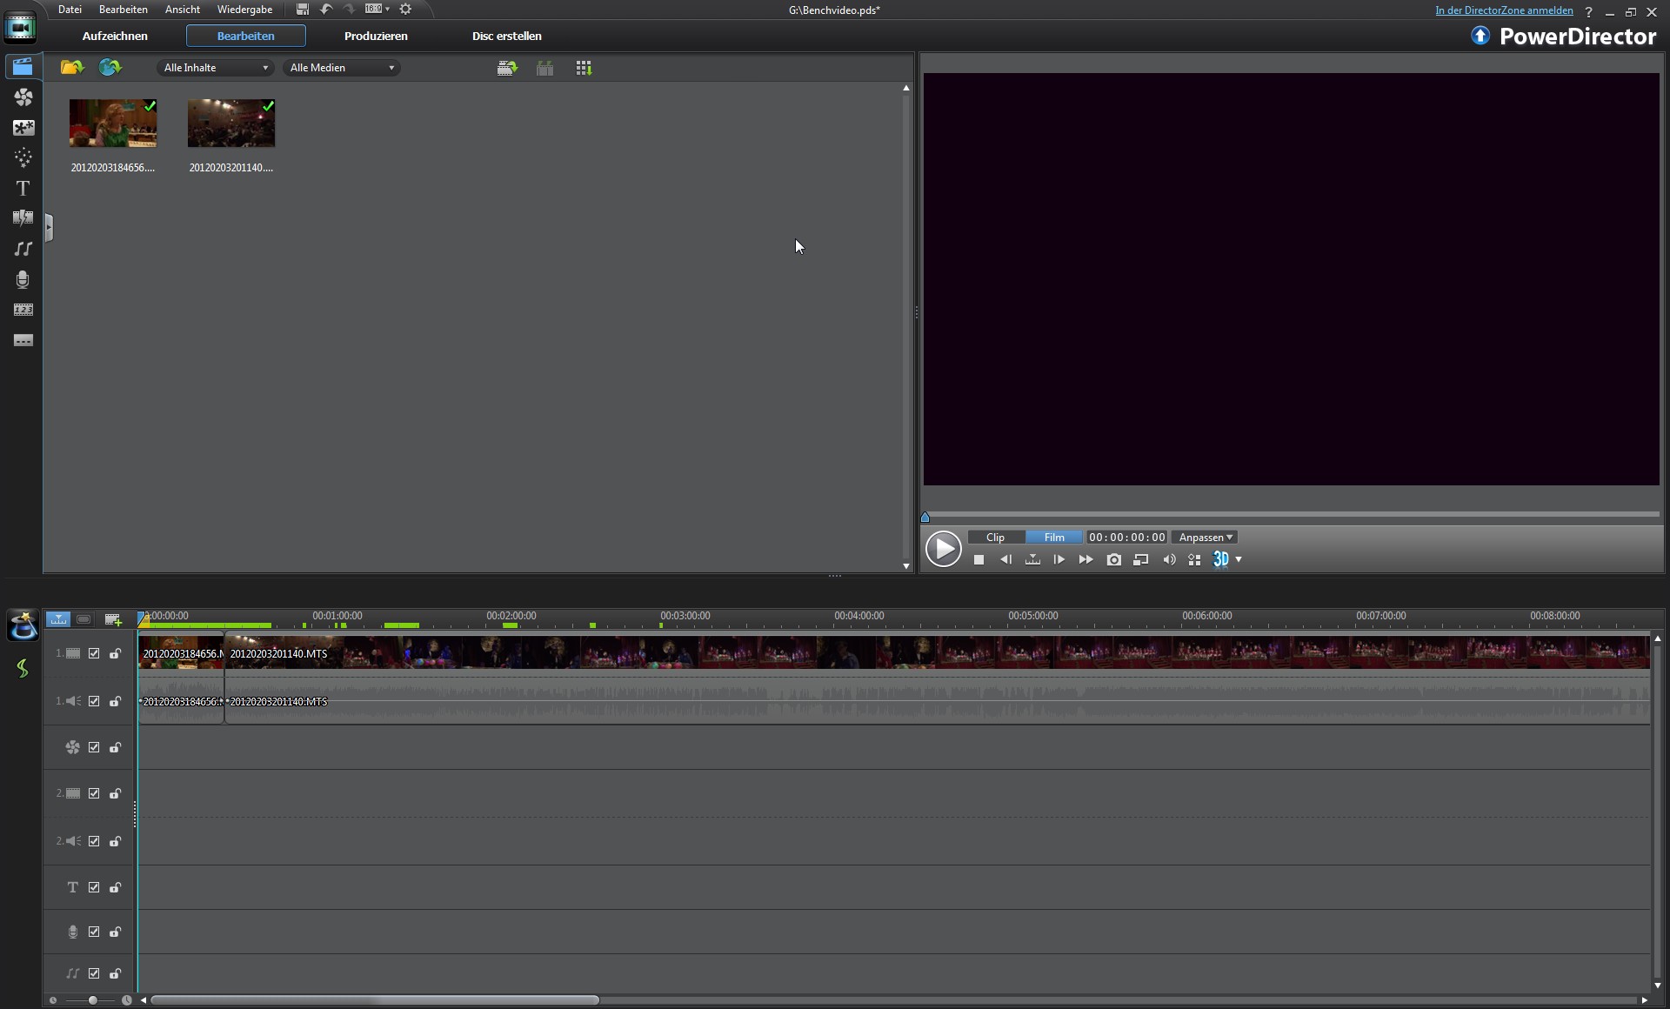Screen dimensions: 1670x1009
Task: Click the In der DirectorZone anmelden link
Action: click(1503, 10)
